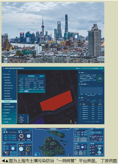Click the red parcel polygon on the map
The height and width of the screenshot is (164, 118).
coord(56,101)
